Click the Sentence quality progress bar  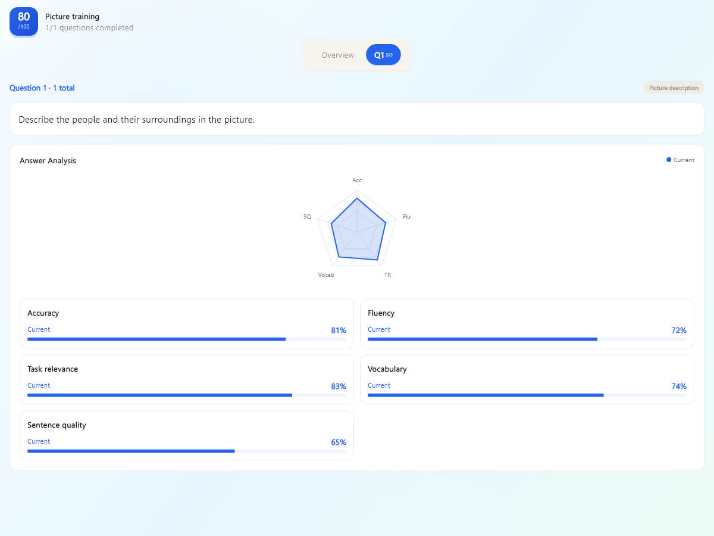click(187, 451)
